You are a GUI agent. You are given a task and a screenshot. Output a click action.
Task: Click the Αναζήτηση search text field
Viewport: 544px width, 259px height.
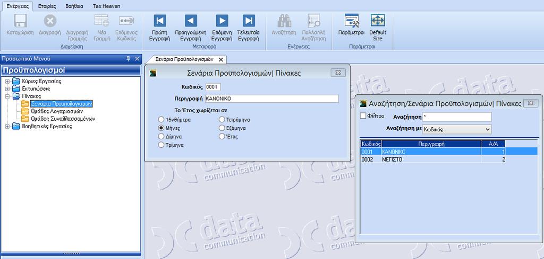[x=457, y=117]
